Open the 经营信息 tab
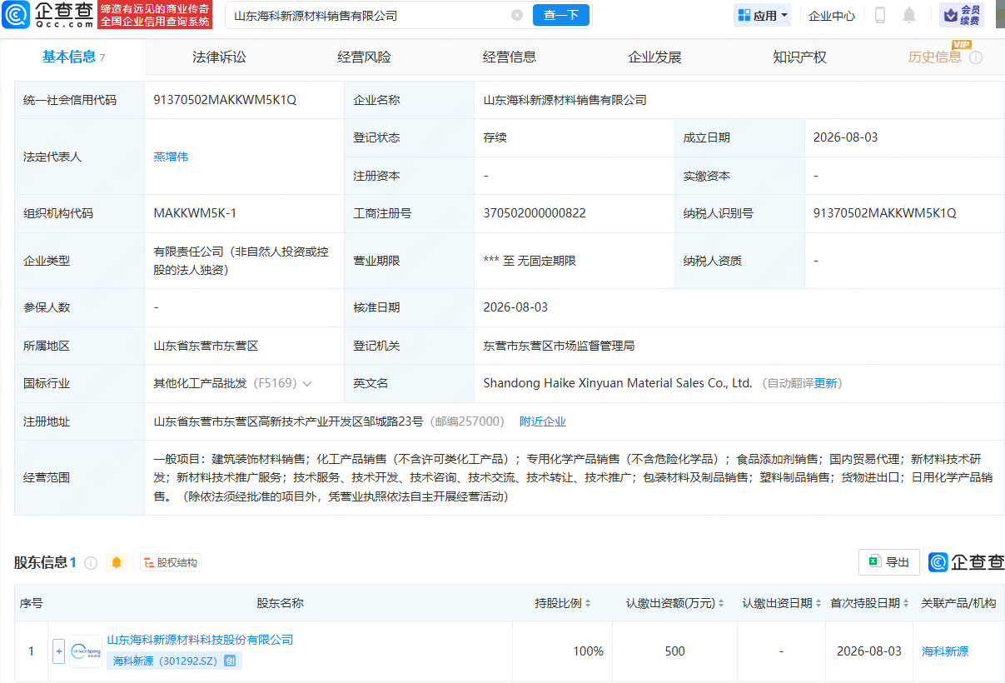The image size is (1005, 683). [x=510, y=57]
